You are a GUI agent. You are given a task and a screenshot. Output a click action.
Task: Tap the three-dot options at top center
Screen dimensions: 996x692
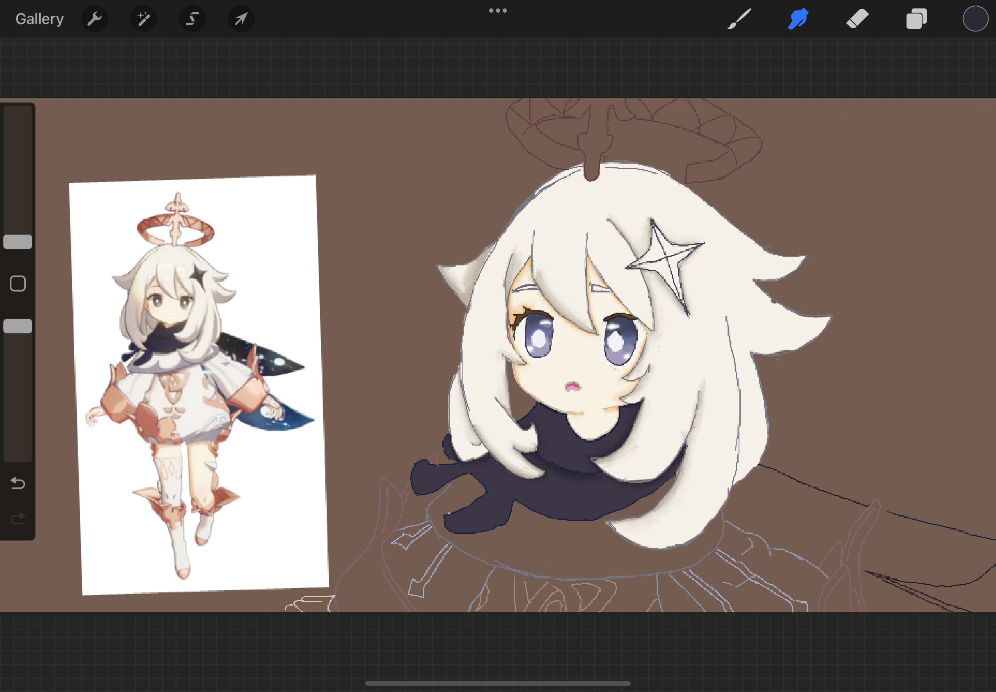coord(497,10)
